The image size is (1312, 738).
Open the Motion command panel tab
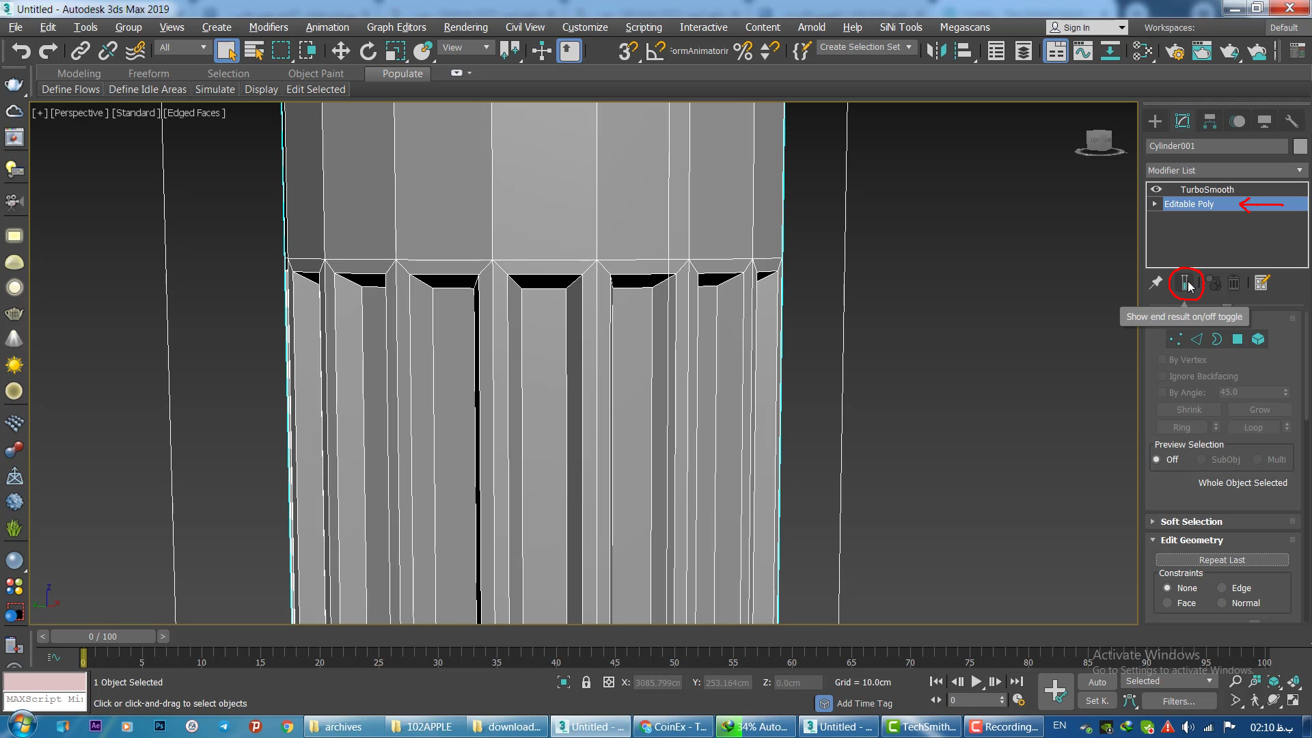(1238, 122)
